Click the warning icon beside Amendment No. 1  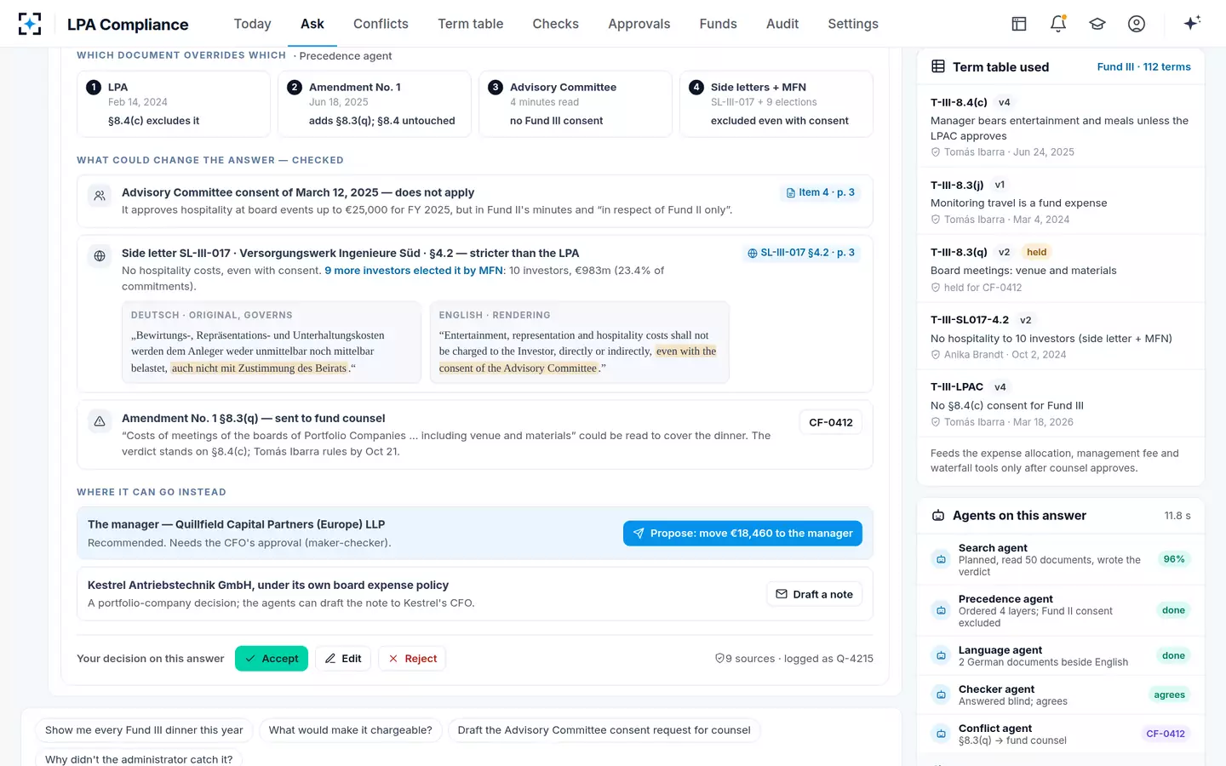click(x=100, y=421)
